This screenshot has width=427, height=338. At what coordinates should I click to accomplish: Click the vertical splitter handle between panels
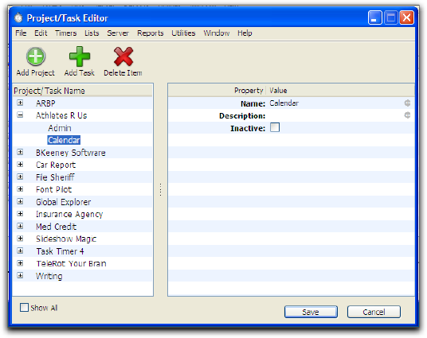tap(161, 189)
